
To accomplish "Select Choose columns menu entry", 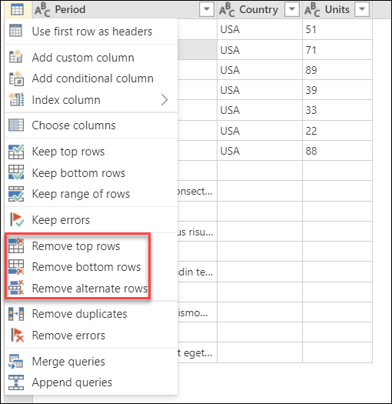I will (x=91, y=125).
